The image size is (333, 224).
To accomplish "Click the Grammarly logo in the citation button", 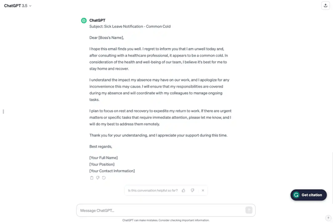I will [296, 195].
